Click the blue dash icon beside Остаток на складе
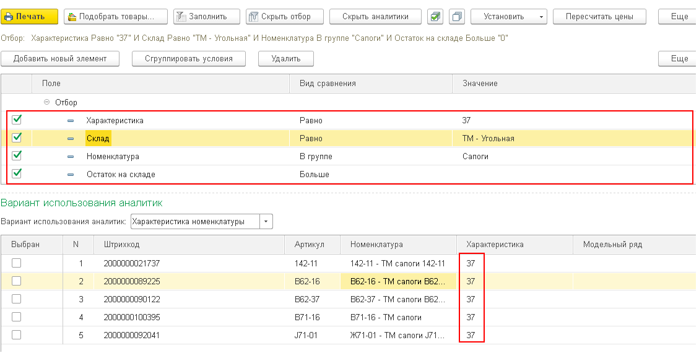This screenshot has width=699, height=358. (71, 175)
